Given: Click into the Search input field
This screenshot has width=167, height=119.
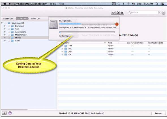Looking at the screenshot, I should (144, 12).
